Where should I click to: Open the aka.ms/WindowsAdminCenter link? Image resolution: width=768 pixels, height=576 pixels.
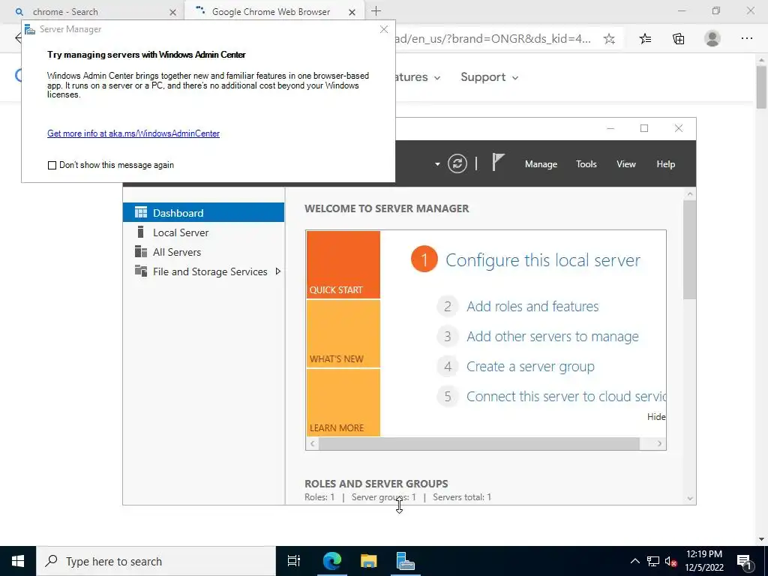click(x=133, y=133)
